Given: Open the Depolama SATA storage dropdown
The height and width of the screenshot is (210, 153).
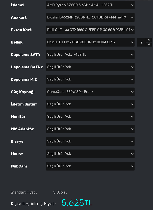Looking at the screenshot, I should (x=90, y=54).
